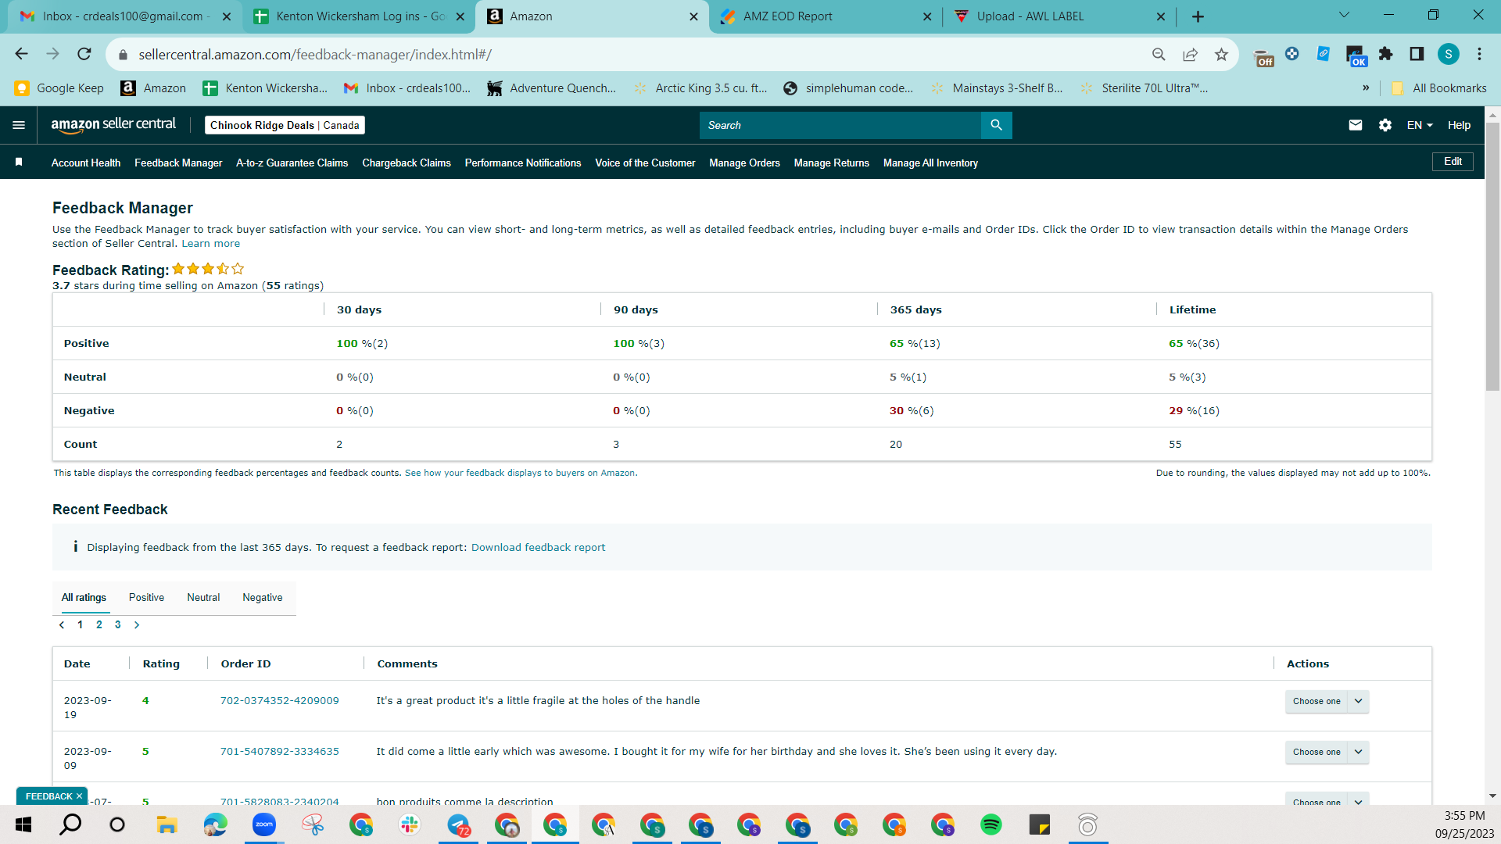Click the page vertical scrollbar thumb
Image resolution: width=1501 pixels, height=844 pixels.
pyautogui.click(x=1492, y=256)
